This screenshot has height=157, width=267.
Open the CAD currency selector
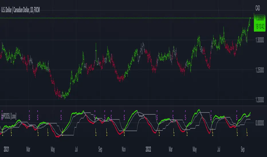coord(258,8)
